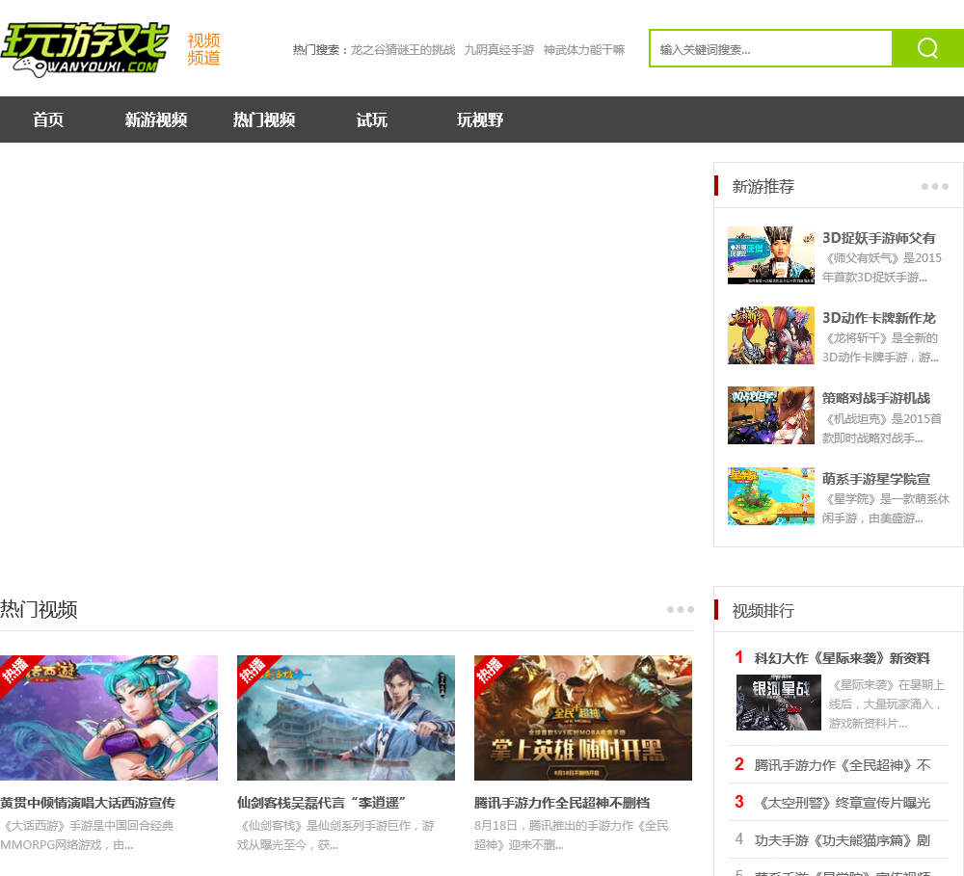Viewport: 964px width, 876px height.
Task: Open the three-dot more icon beside 新游推荐
Action: coord(934,186)
